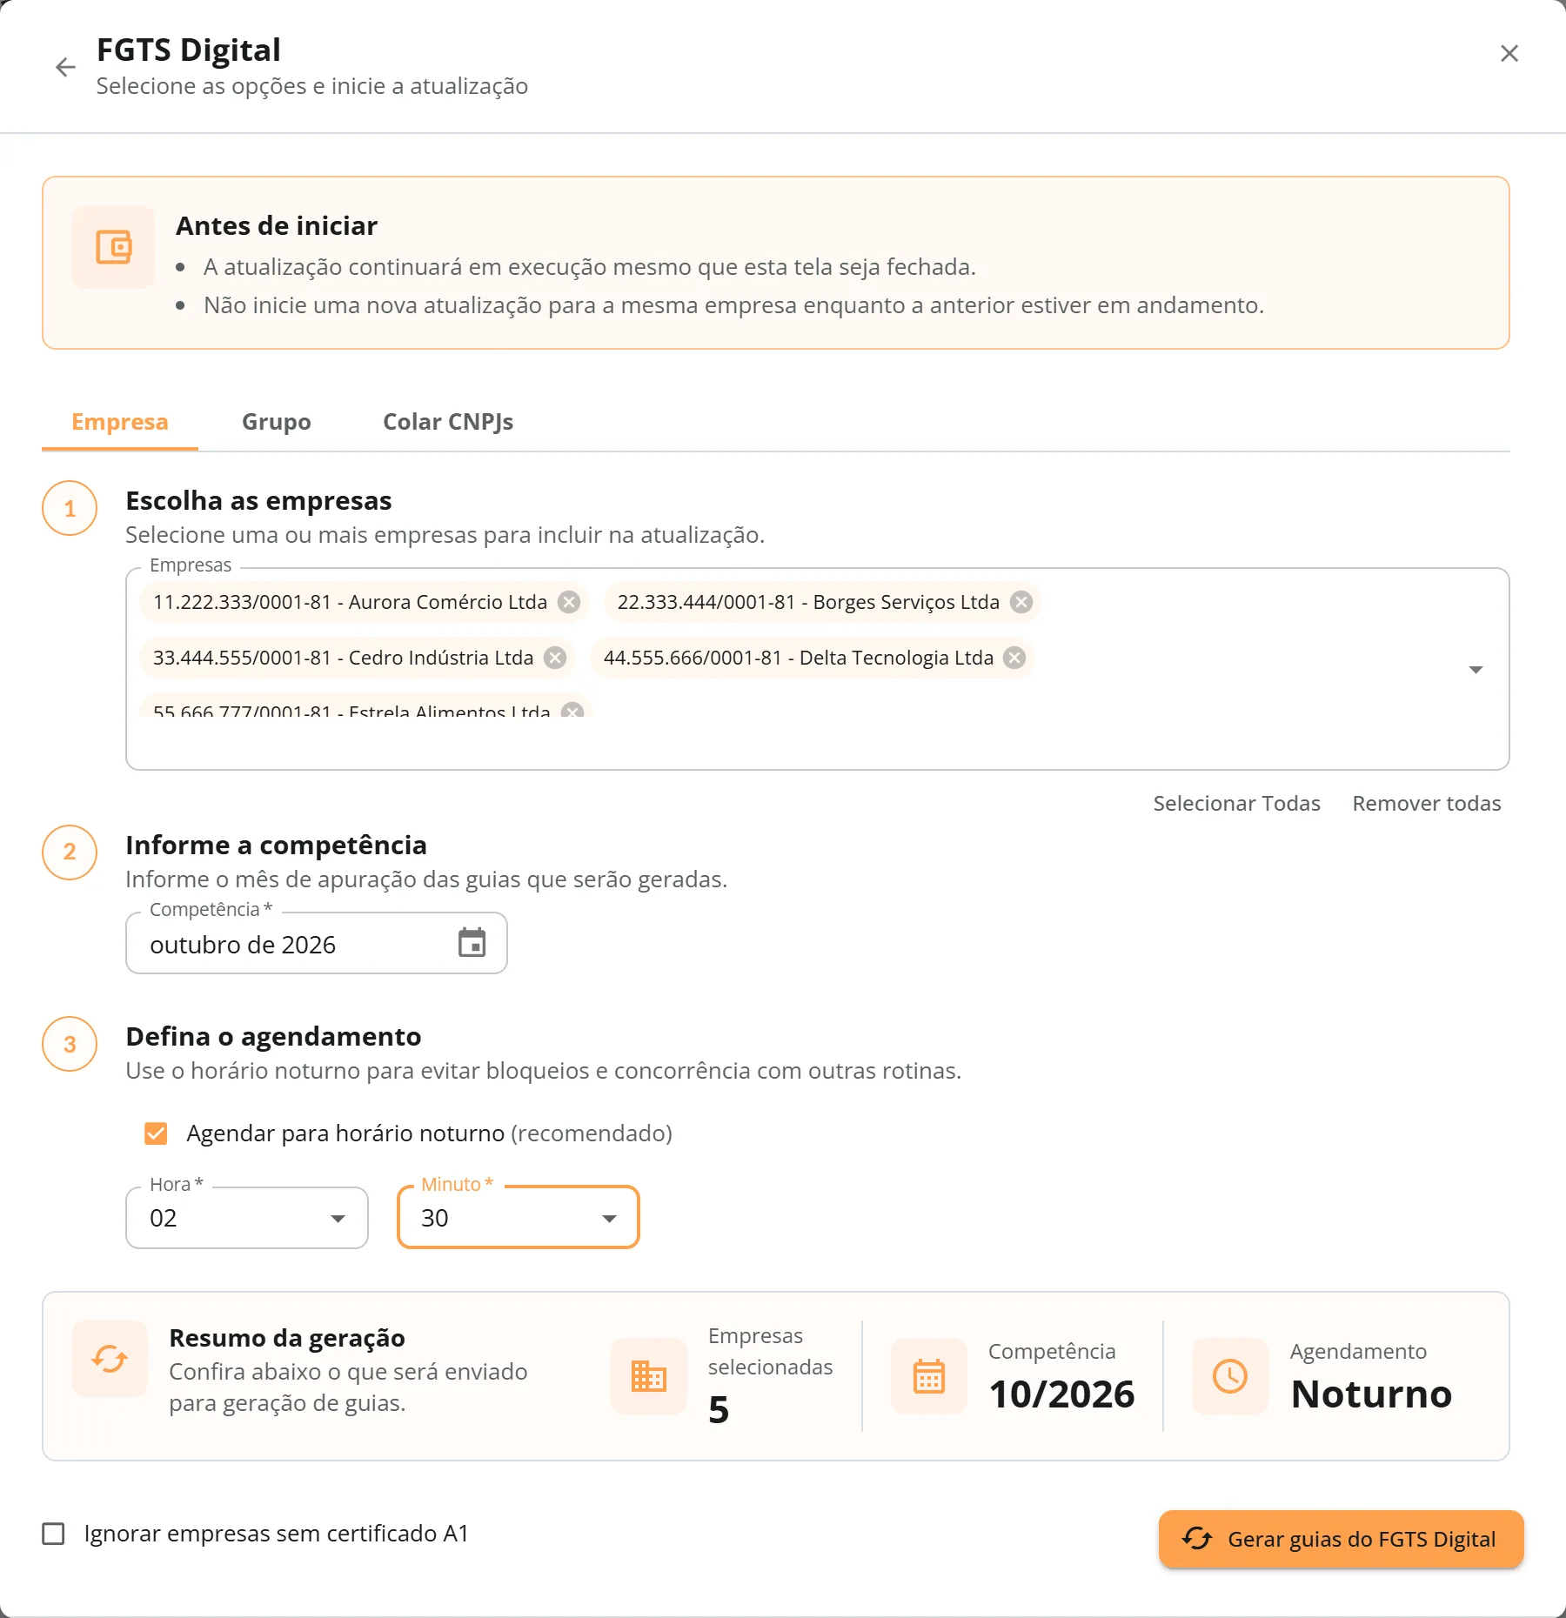Click Selecionar Todas link
The height and width of the screenshot is (1618, 1566).
1236,803
